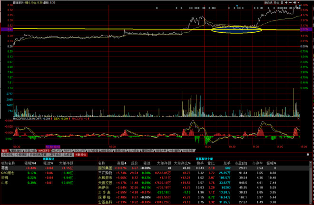
Task: Sort stock table by 量比 column header
Action: pos(211,163)
